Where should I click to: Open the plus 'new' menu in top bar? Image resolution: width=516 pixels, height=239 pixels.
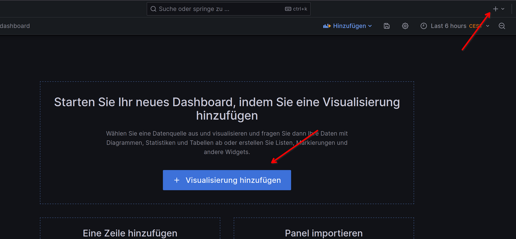(x=498, y=9)
